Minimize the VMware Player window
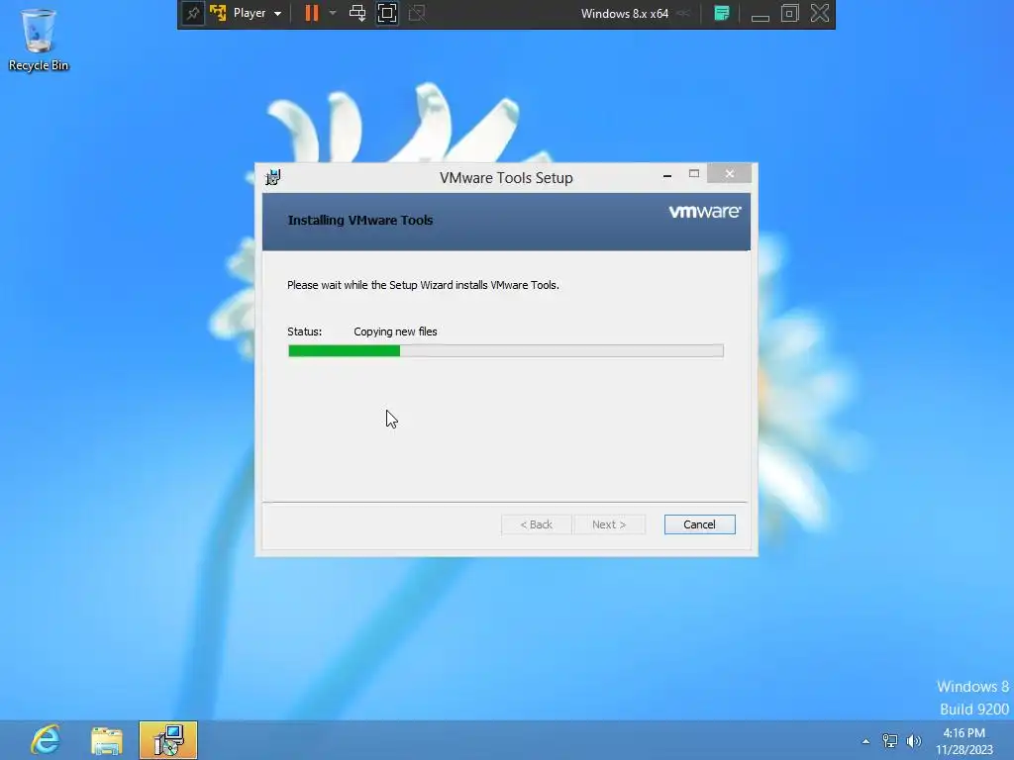The image size is (1014, 760). click(760, 18)
